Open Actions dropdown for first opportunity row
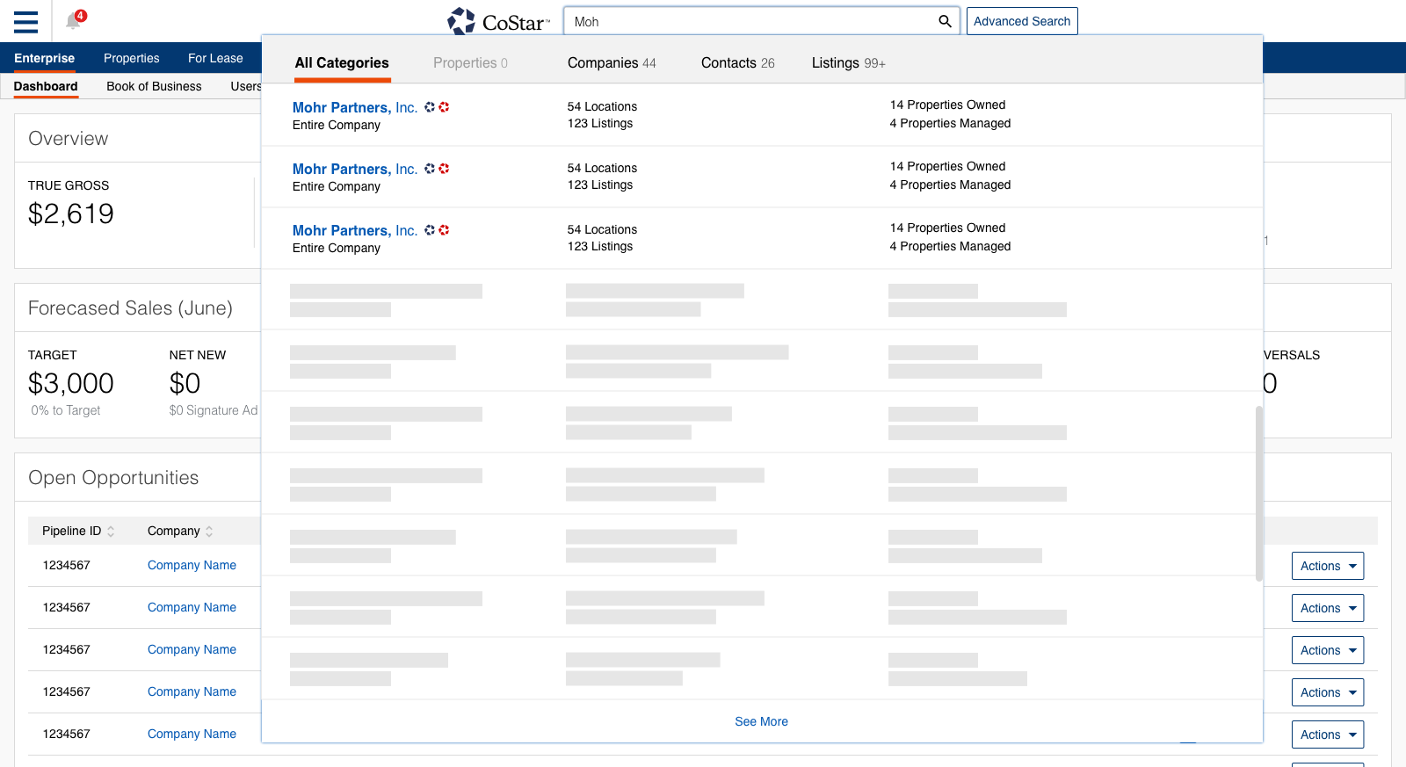The height and width of the screenshot is (767, 1406). coord(1328,566)
